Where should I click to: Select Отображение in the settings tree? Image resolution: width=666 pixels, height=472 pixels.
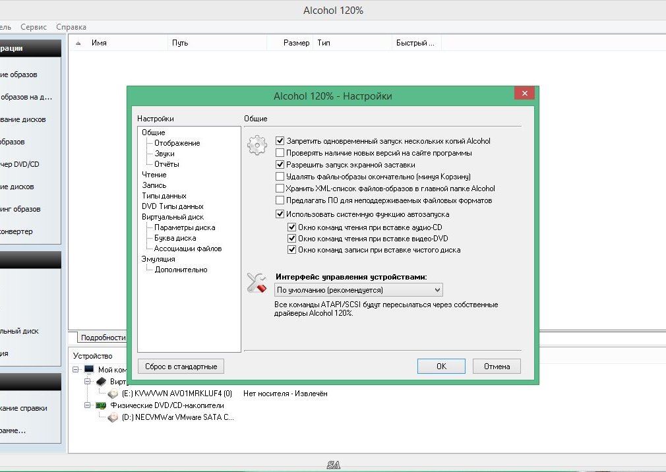(177, 143)
